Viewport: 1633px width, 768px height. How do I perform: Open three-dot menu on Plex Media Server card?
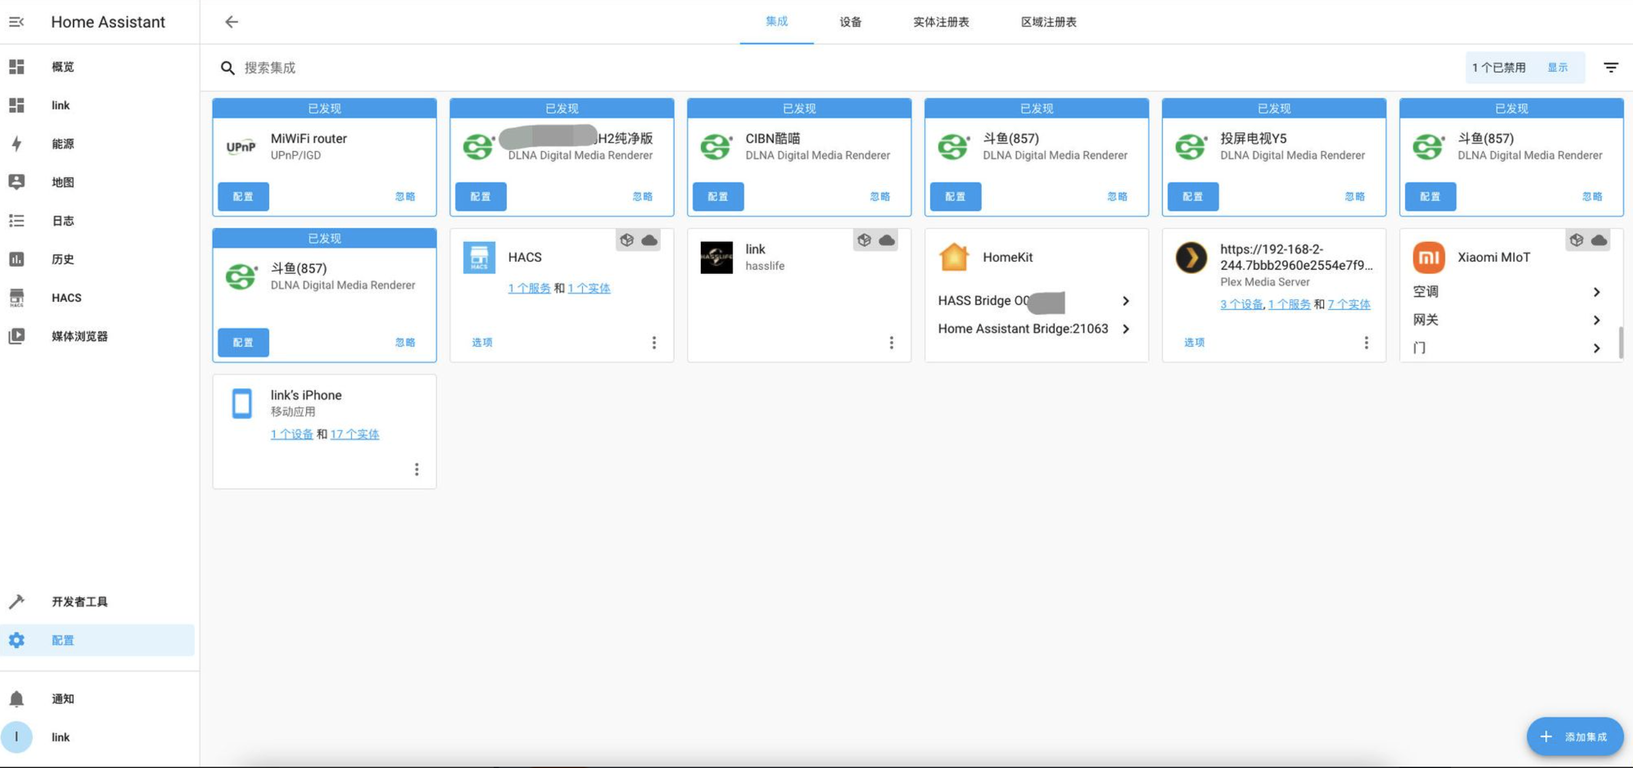coord(1366,343)
